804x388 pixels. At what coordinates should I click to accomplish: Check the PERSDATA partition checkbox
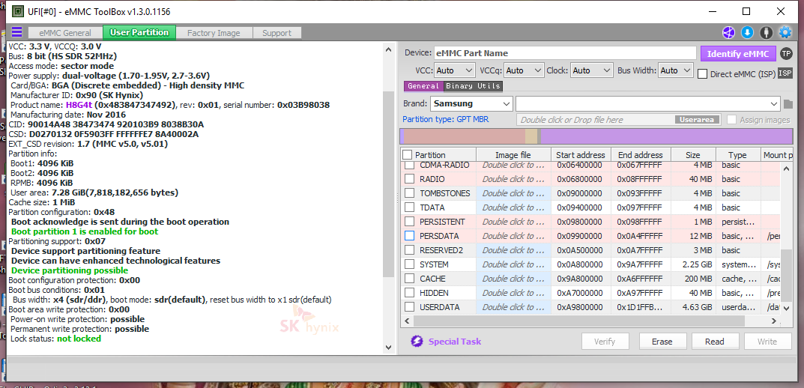tap(409, 236)
